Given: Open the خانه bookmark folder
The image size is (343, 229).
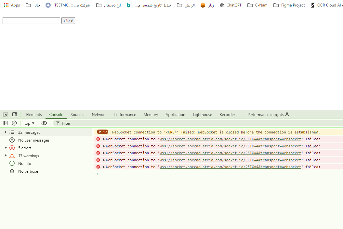Looking at the screenshot, I should (33, 5).
